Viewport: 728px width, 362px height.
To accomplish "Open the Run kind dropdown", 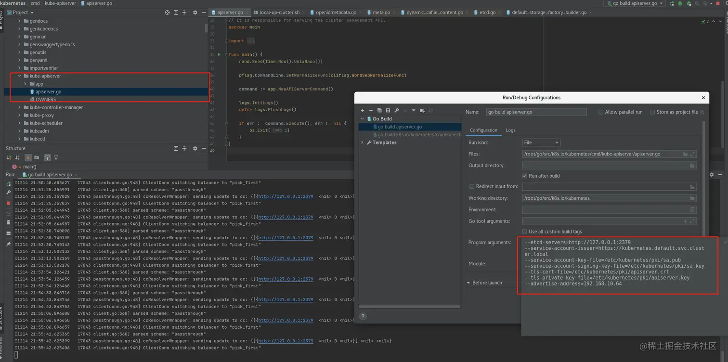I will (541, 142).
